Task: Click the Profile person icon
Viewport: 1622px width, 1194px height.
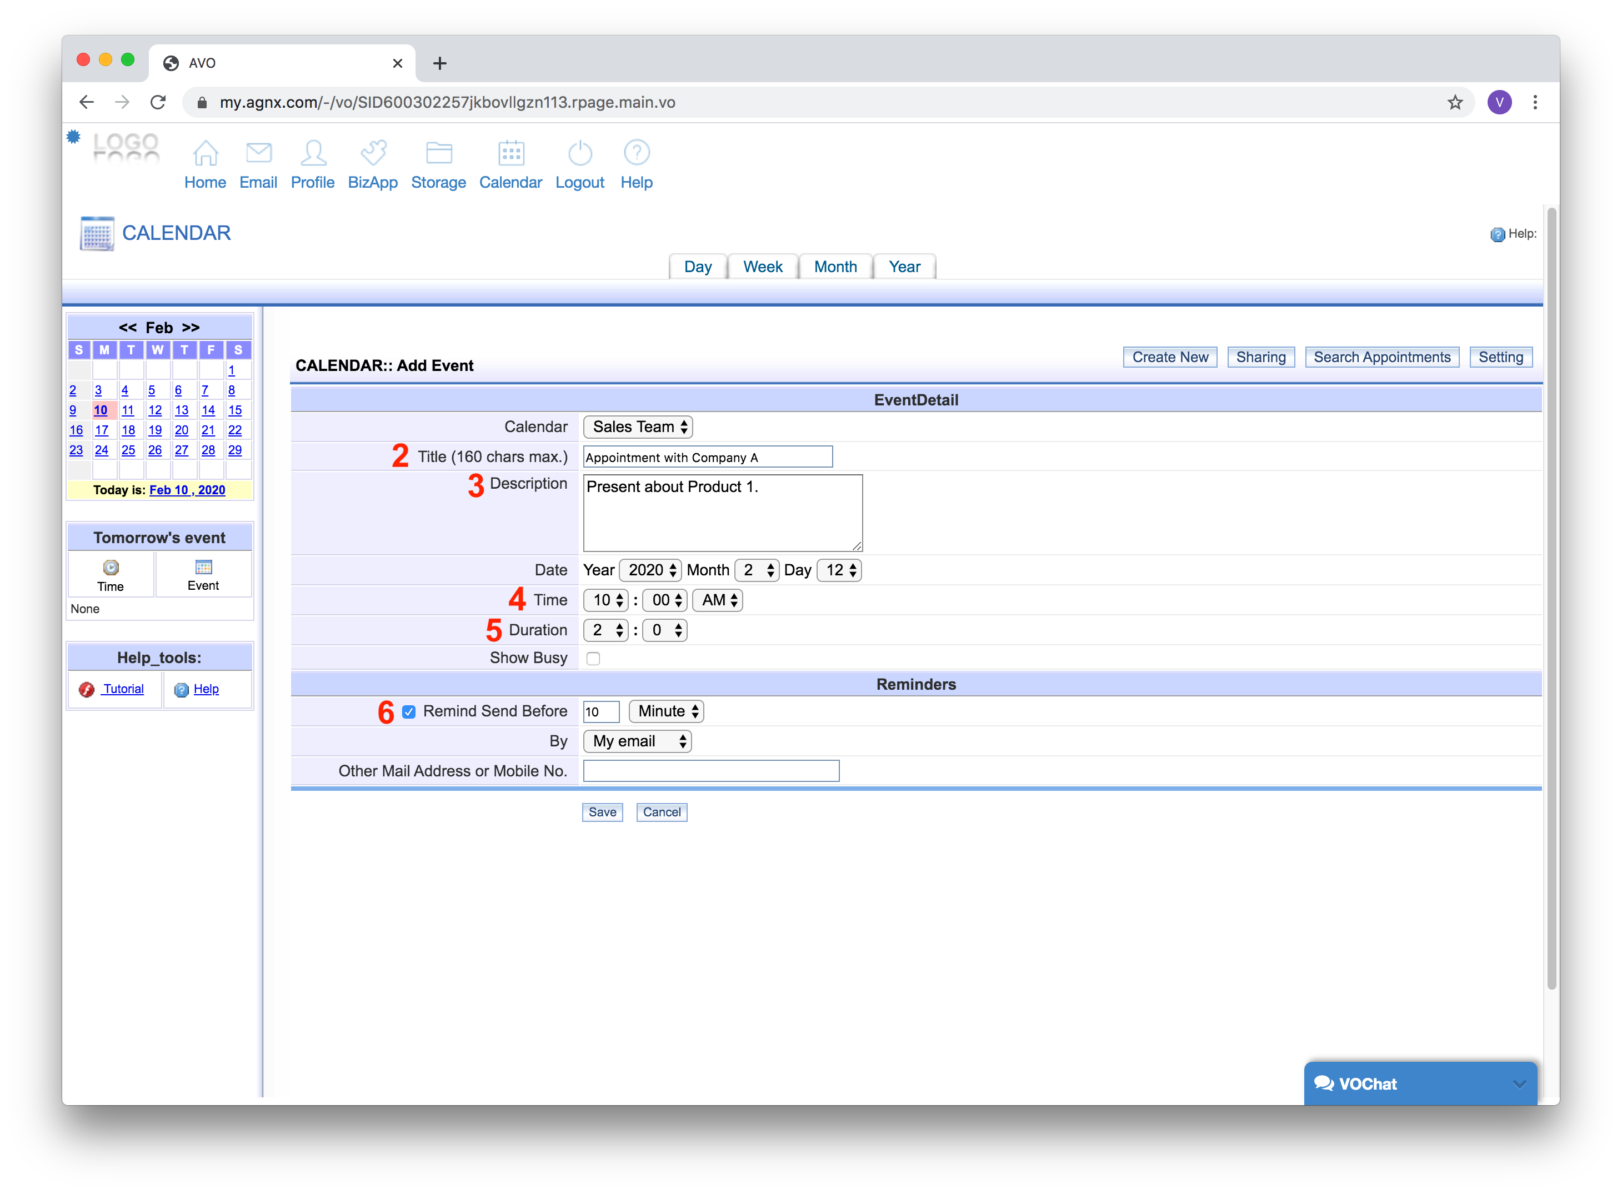Action: 313,153
